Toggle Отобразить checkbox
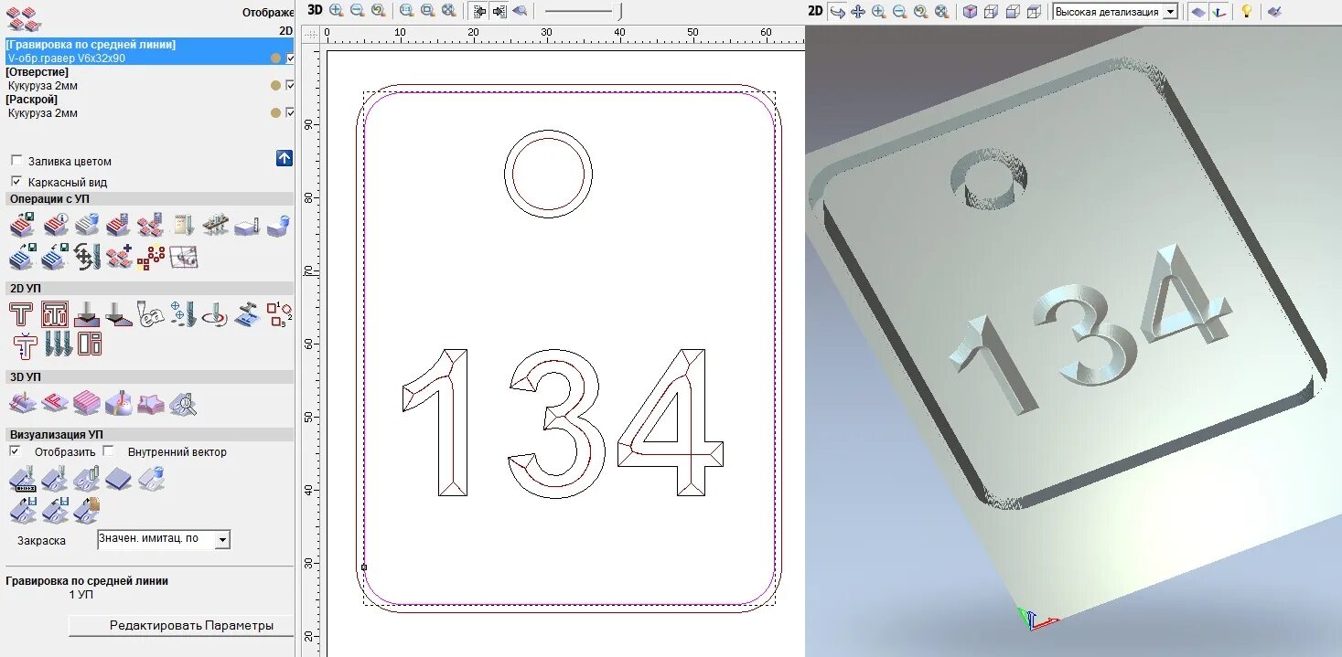Viewport: 1342px width, 657px height. tap(15, 451)
